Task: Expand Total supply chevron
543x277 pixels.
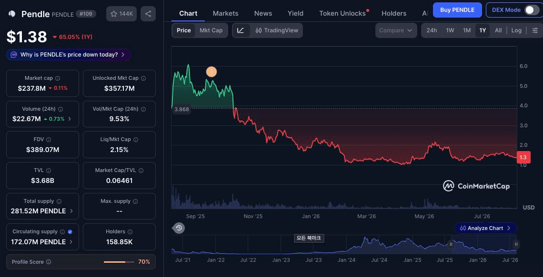Action: pyautogui.click(x=71, y=211)
